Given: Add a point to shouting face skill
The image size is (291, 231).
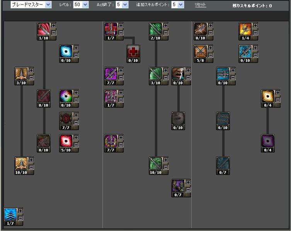Looking at the screenshot, I should [x=188, y=70].
